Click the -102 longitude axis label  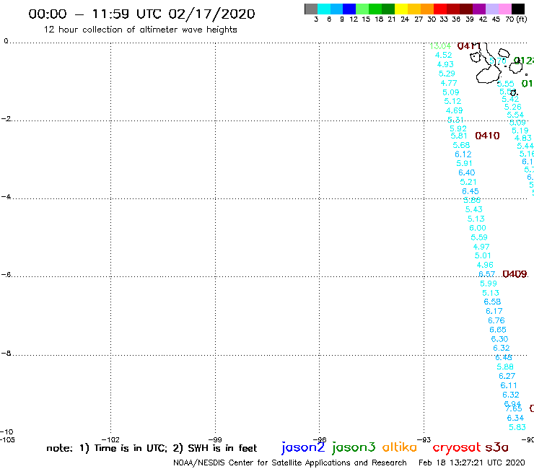(110, 439)
